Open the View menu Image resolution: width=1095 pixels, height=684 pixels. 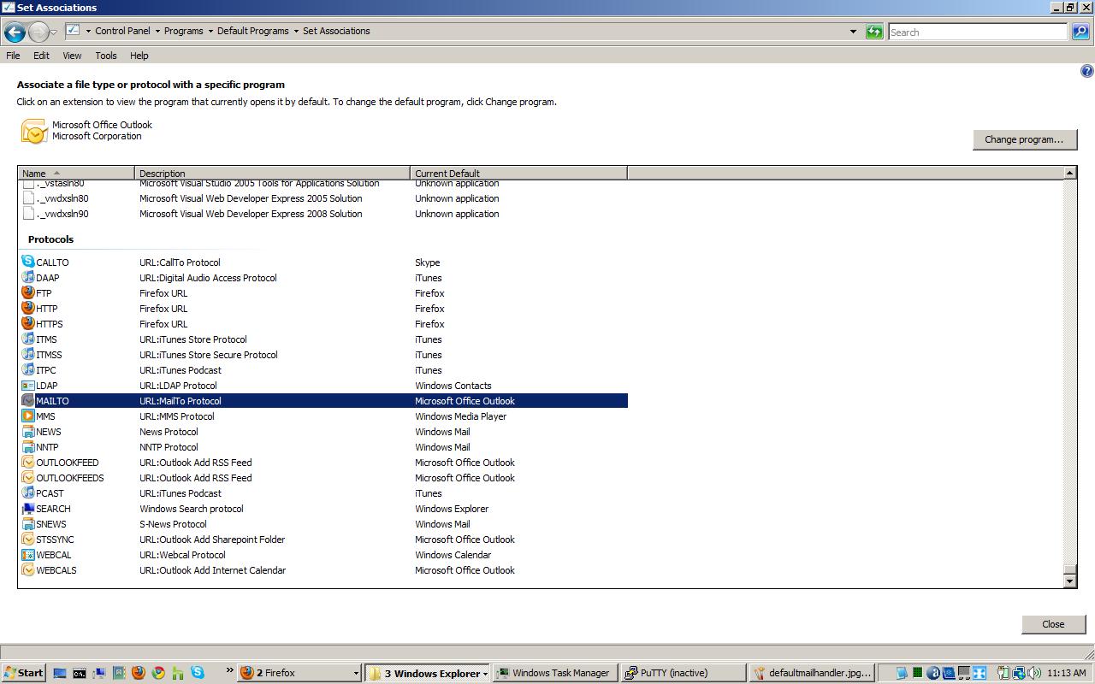click(x=72, y=56)
